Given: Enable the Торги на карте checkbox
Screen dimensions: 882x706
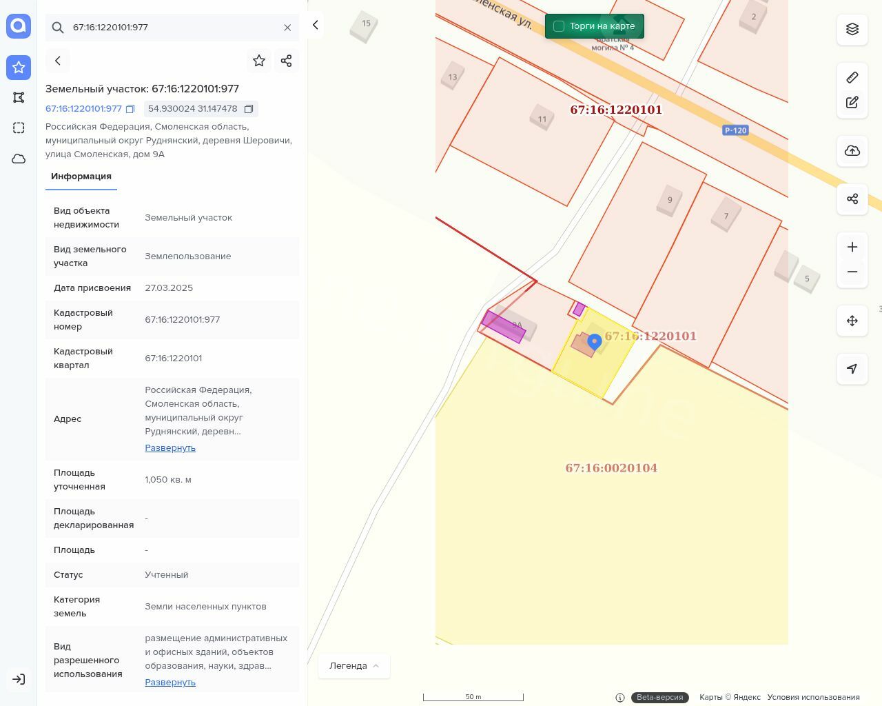Looking at the screenshot, I should [x=559, y=26].
